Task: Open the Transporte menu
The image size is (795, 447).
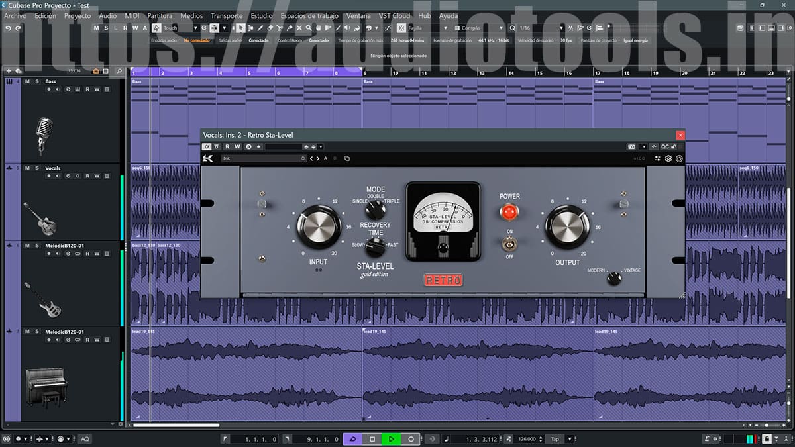Action: (227, 15)
